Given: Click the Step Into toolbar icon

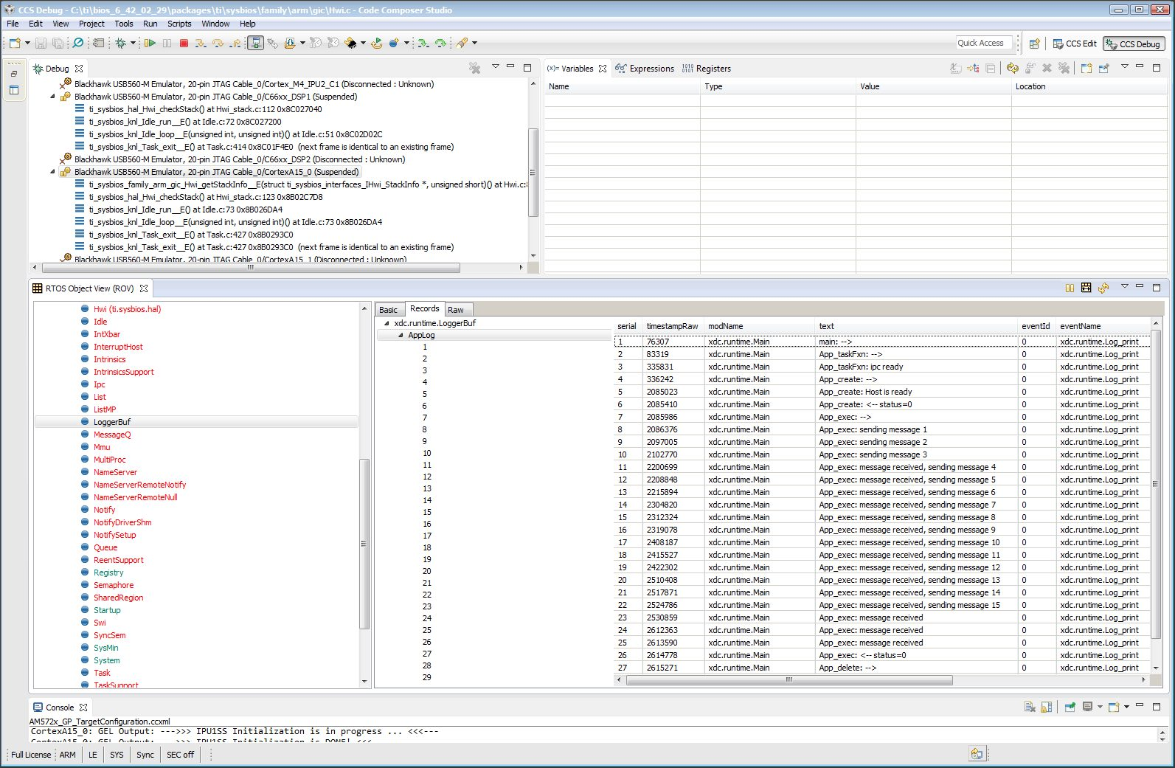Looking at the screenshot, I should click(201, 44).
